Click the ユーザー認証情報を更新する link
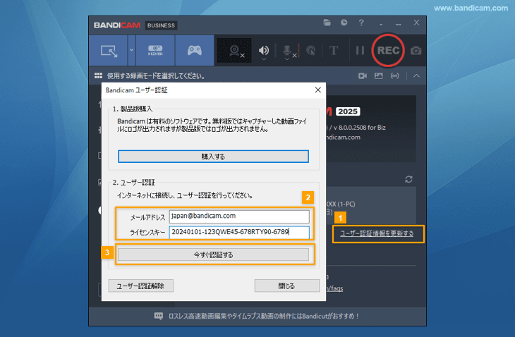The width and height of the screenshot is (515, 337). coord(377,233)
